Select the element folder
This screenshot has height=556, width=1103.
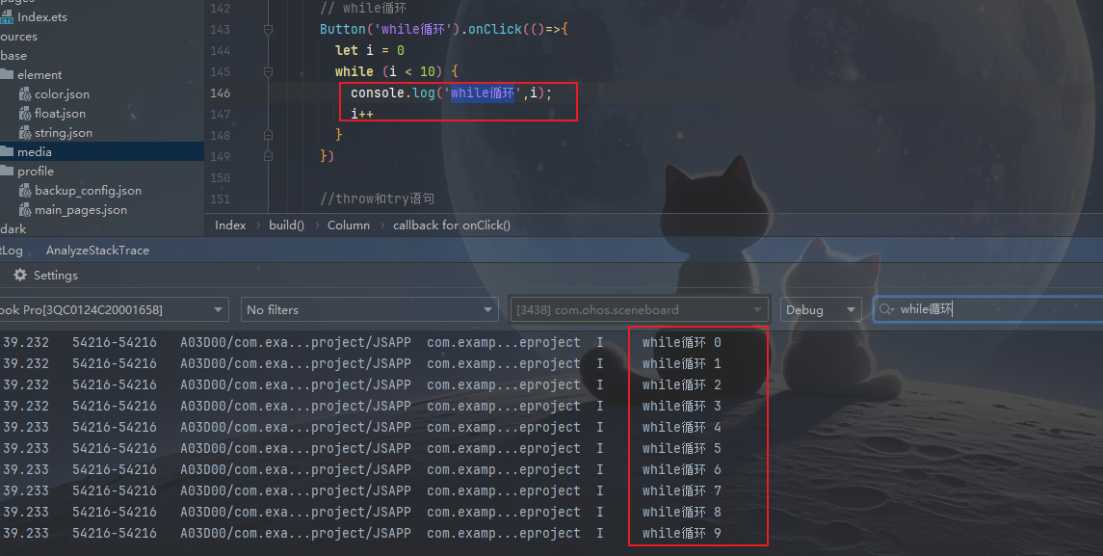coord(39,74)
